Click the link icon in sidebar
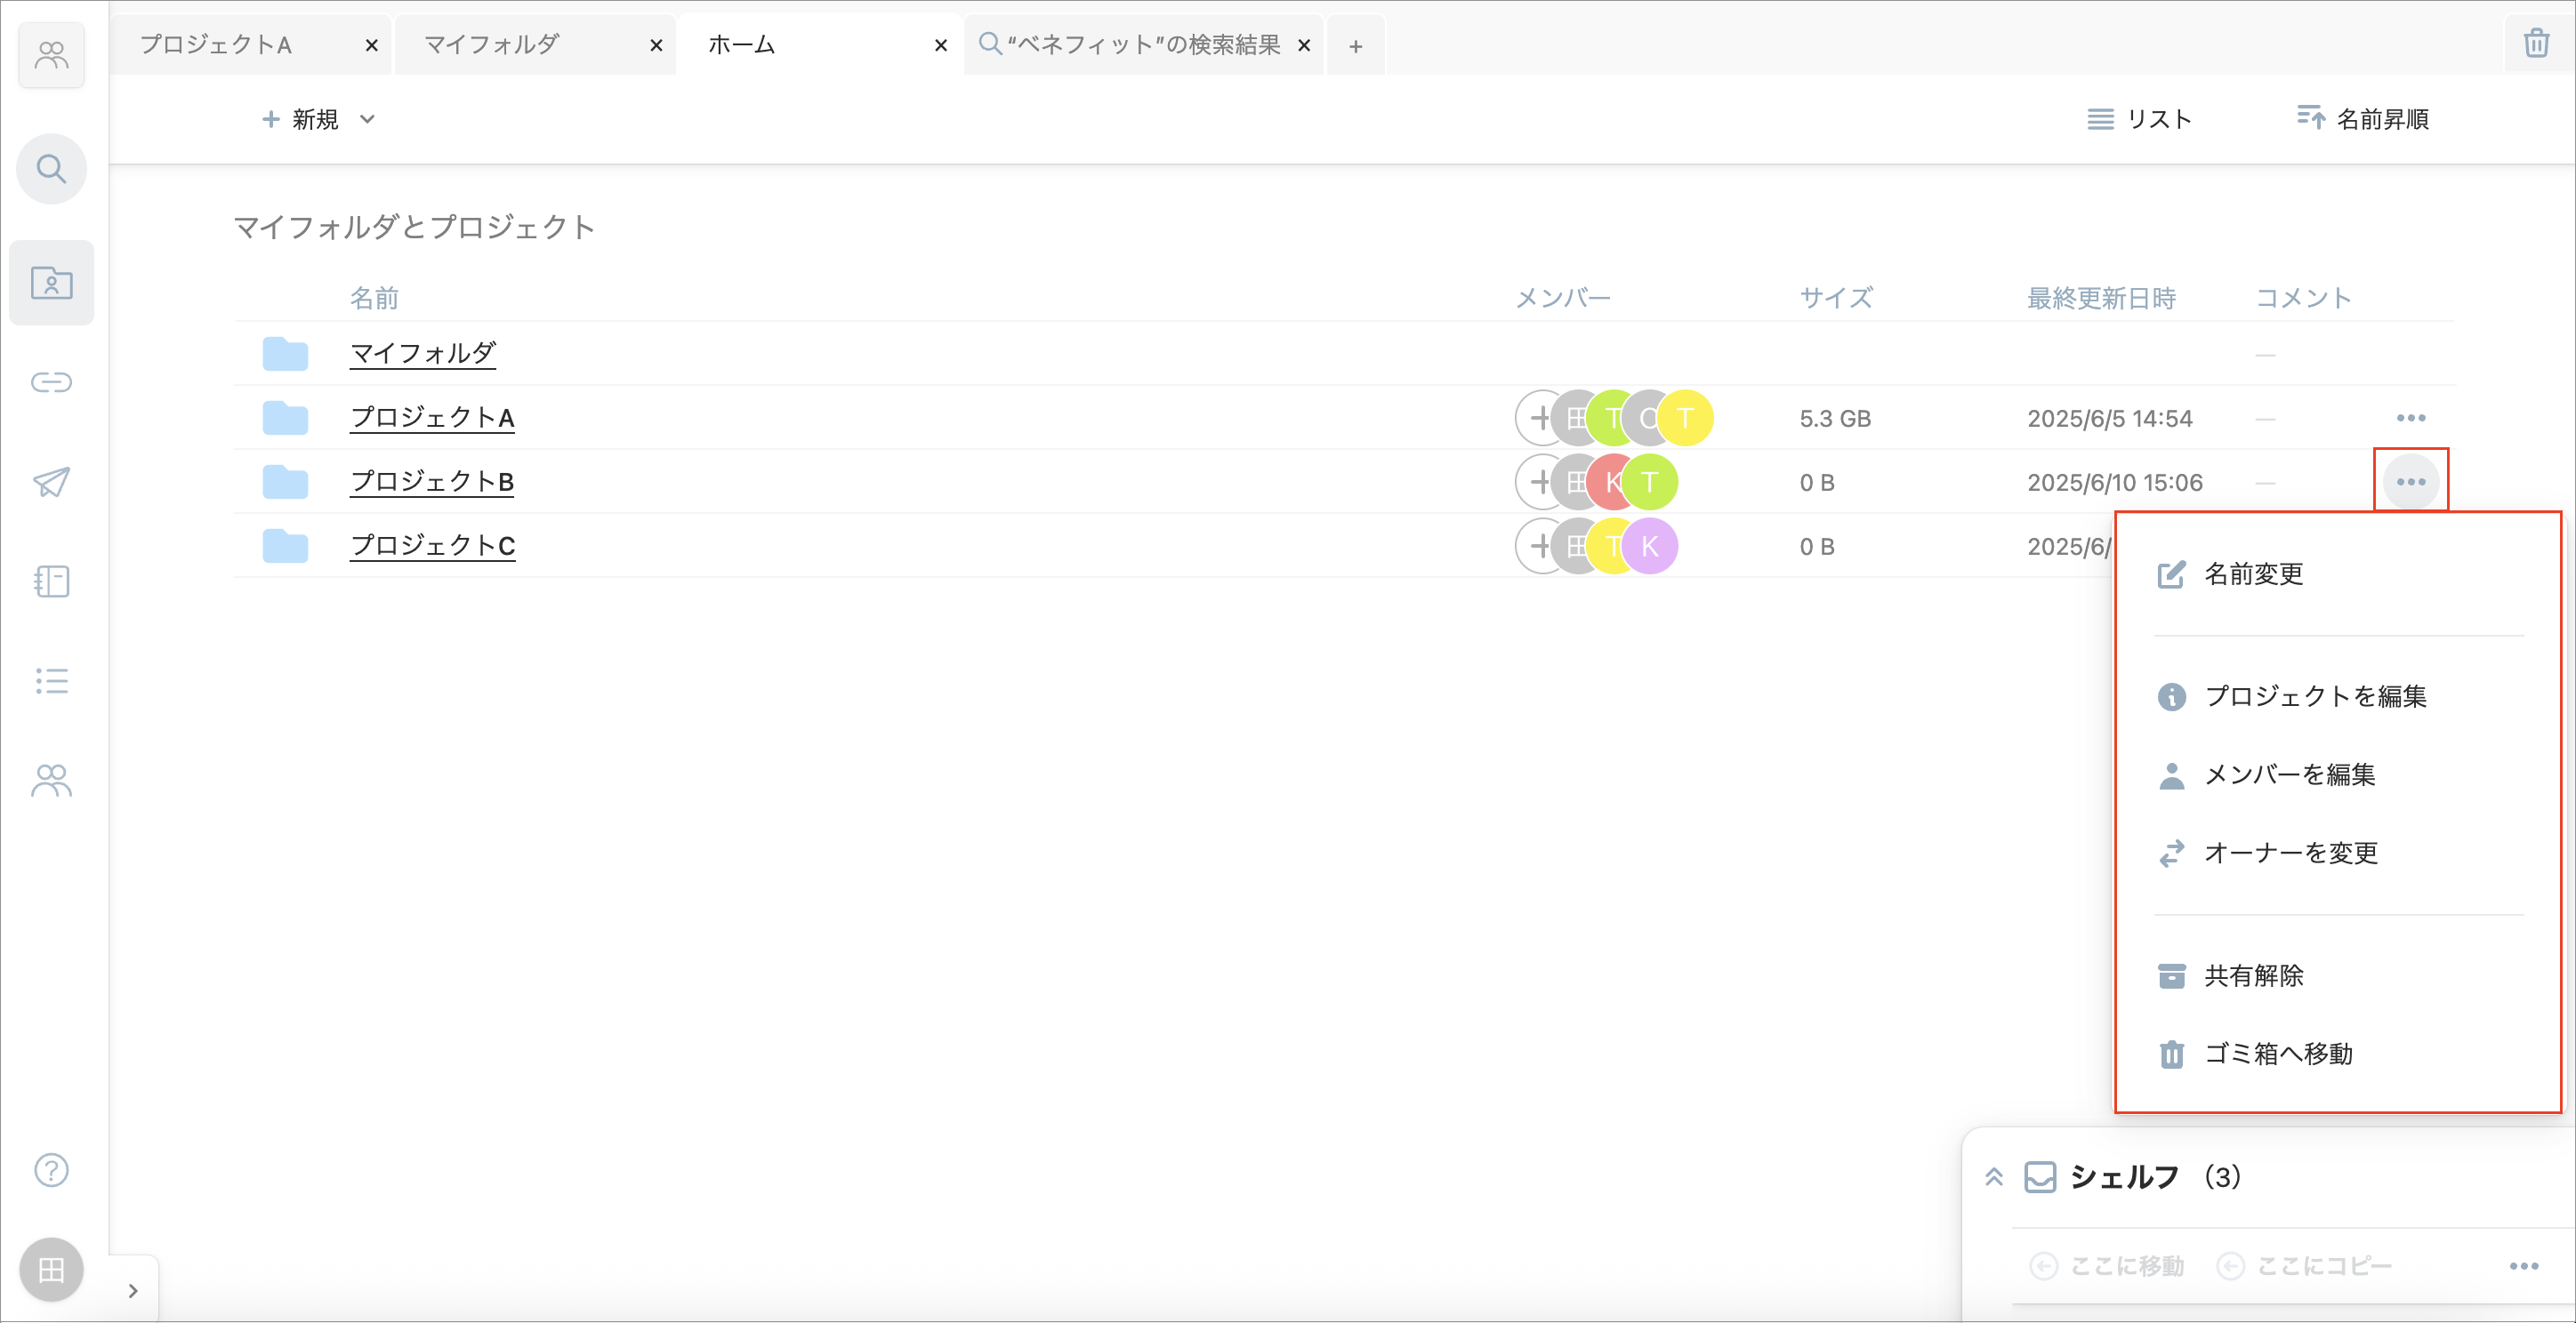The height and width of the screenshot is (1323, 2576). pos(51,381)
